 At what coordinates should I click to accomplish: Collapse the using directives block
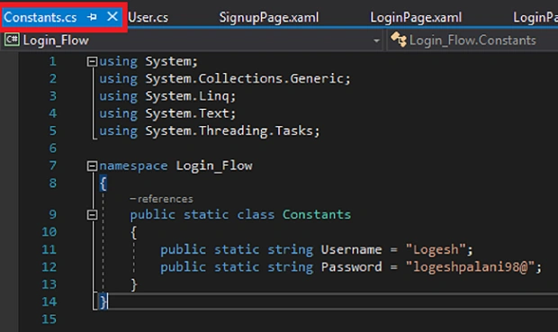tap(92, 61)
